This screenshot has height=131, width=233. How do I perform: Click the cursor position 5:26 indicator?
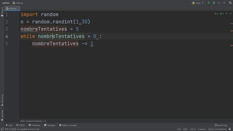tap(179, 129)
